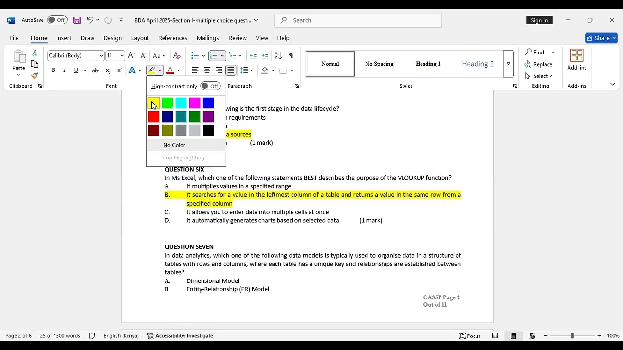This screenshot has width=623, height=350.
Task: Toggle High-contrast only switch
Action: point(210,86)
